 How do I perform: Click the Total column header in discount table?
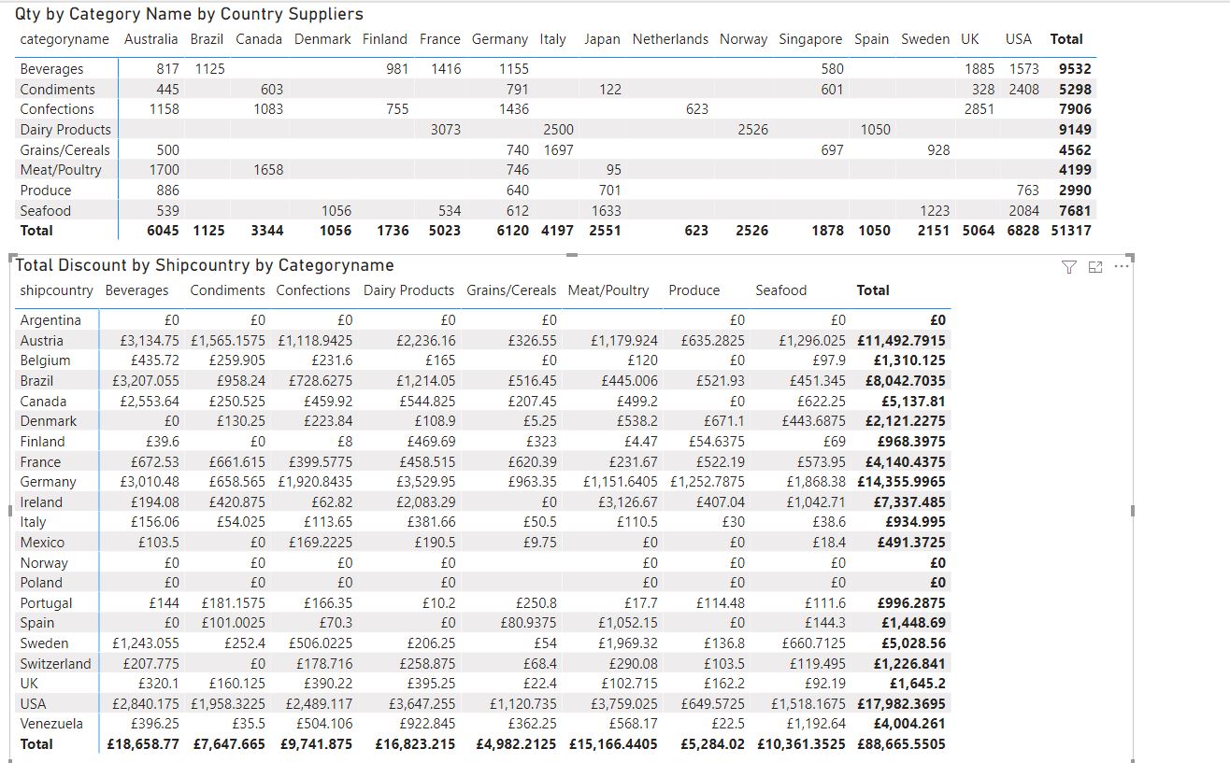tap(873, 290)
